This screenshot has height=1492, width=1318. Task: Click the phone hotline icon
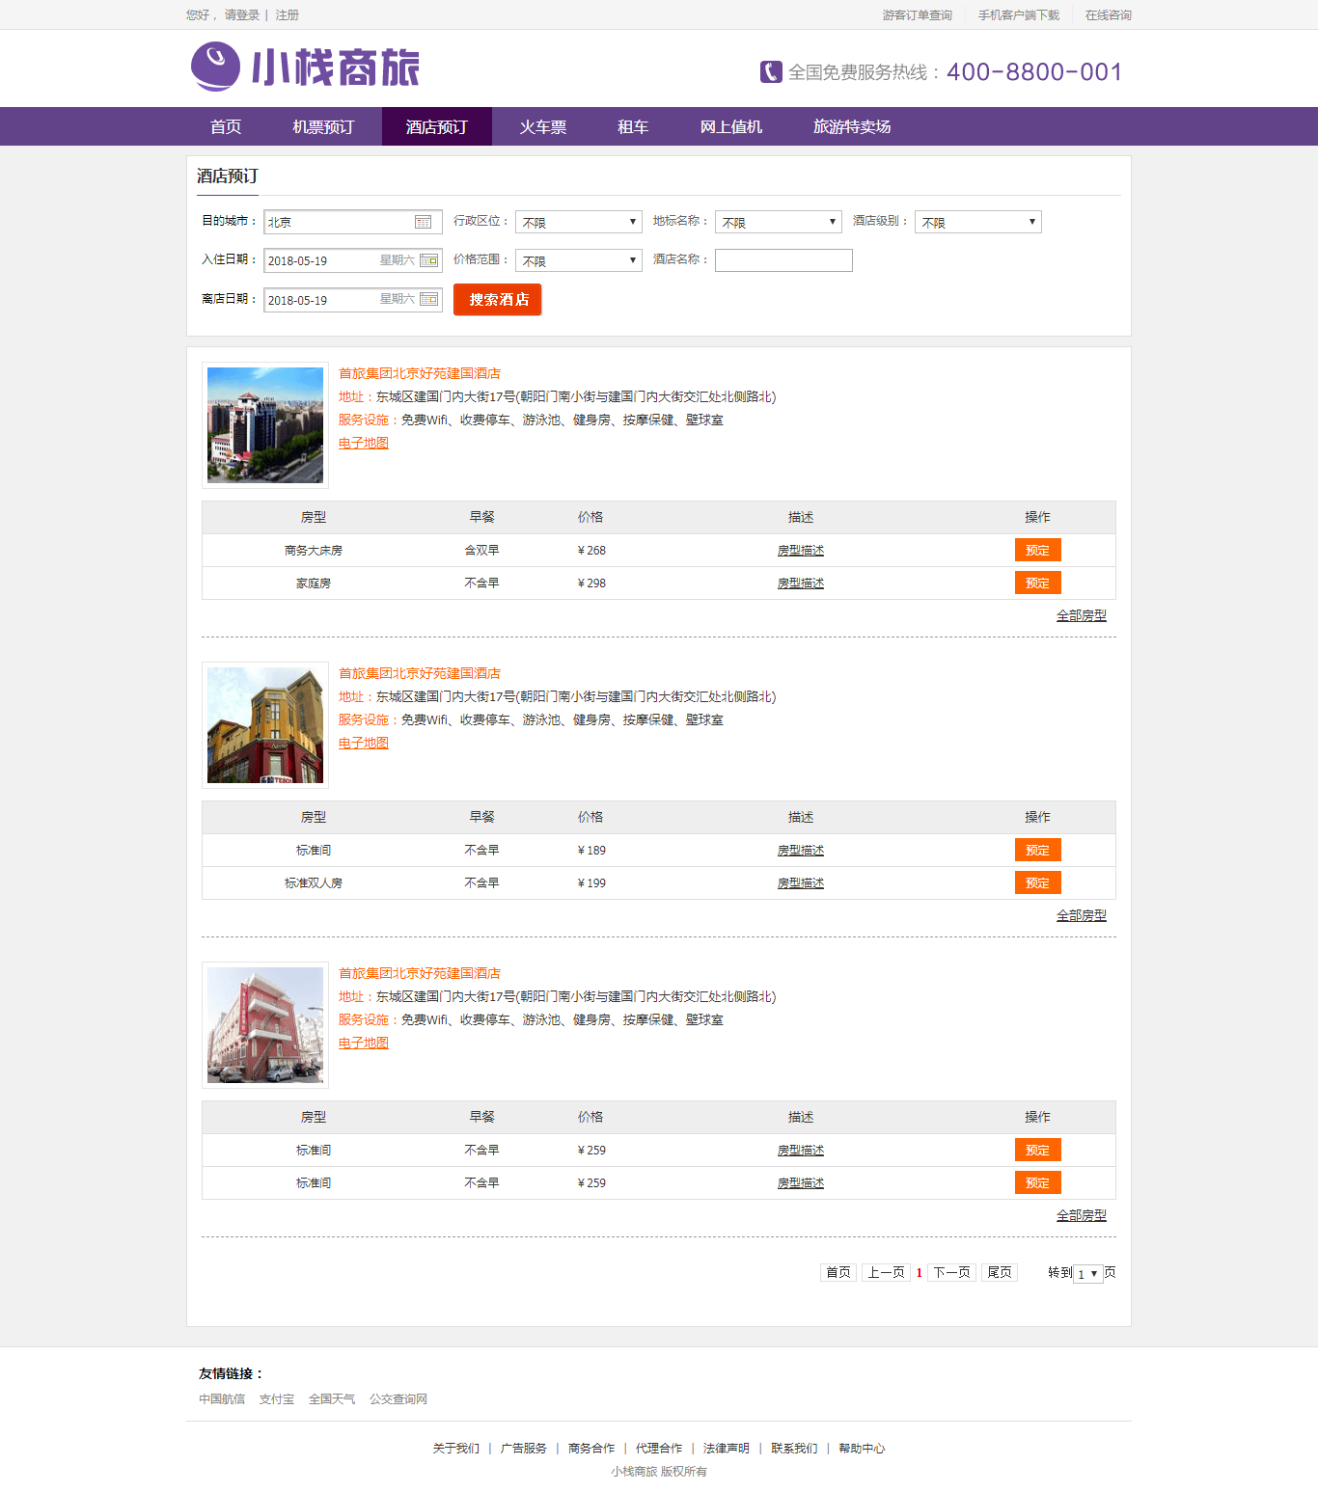click(x=771, y=72)
